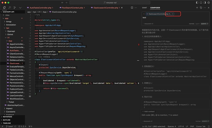Change encoding via UTF-8 status
Image resolution: width=212 pixels, height=128 pixels.
(181, 126)
